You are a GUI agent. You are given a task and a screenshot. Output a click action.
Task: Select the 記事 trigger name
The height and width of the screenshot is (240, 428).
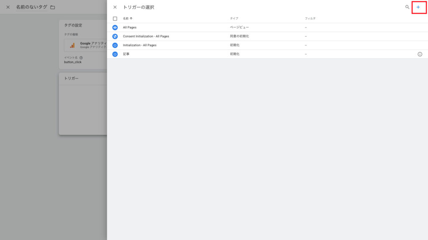point(126,54)
